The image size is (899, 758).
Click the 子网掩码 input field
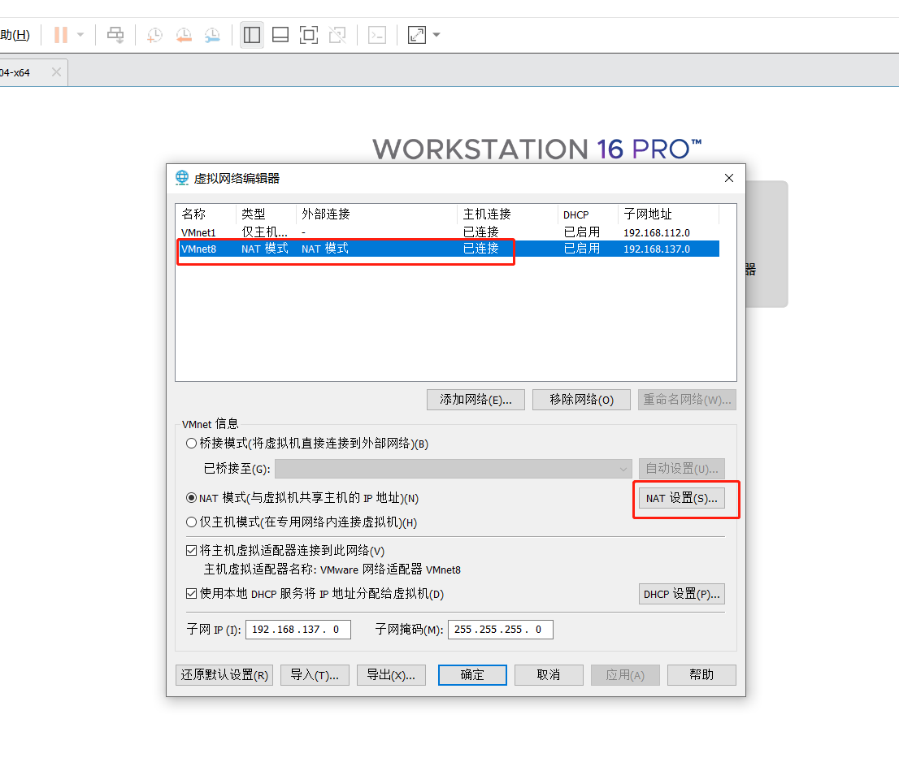501,630
